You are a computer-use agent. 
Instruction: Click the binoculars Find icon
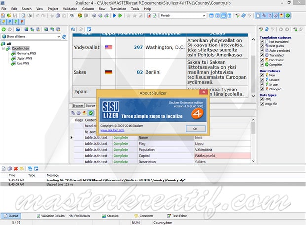click(x=72, y=16)
